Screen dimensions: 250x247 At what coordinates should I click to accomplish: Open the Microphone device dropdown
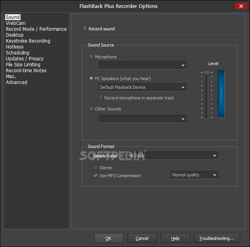[x=143, y=65]
